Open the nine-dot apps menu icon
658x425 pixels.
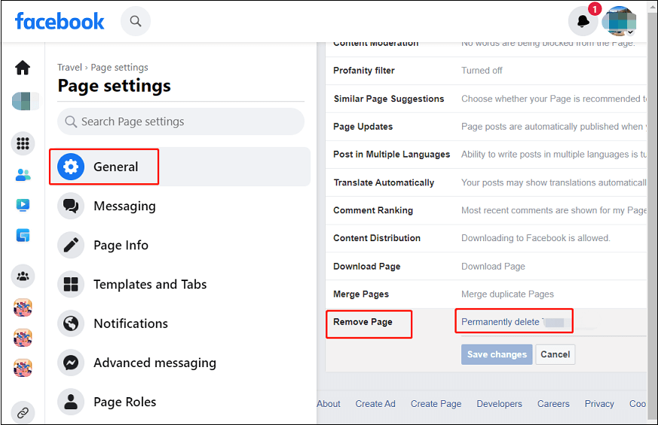pyautogui.click(x=23, y=143)
